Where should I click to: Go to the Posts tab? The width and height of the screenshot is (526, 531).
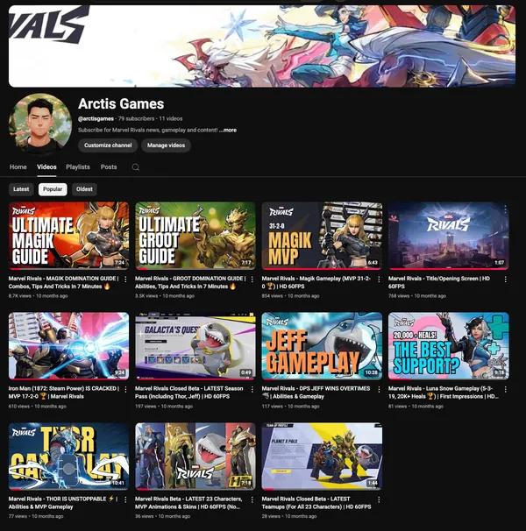coord(109,167)
